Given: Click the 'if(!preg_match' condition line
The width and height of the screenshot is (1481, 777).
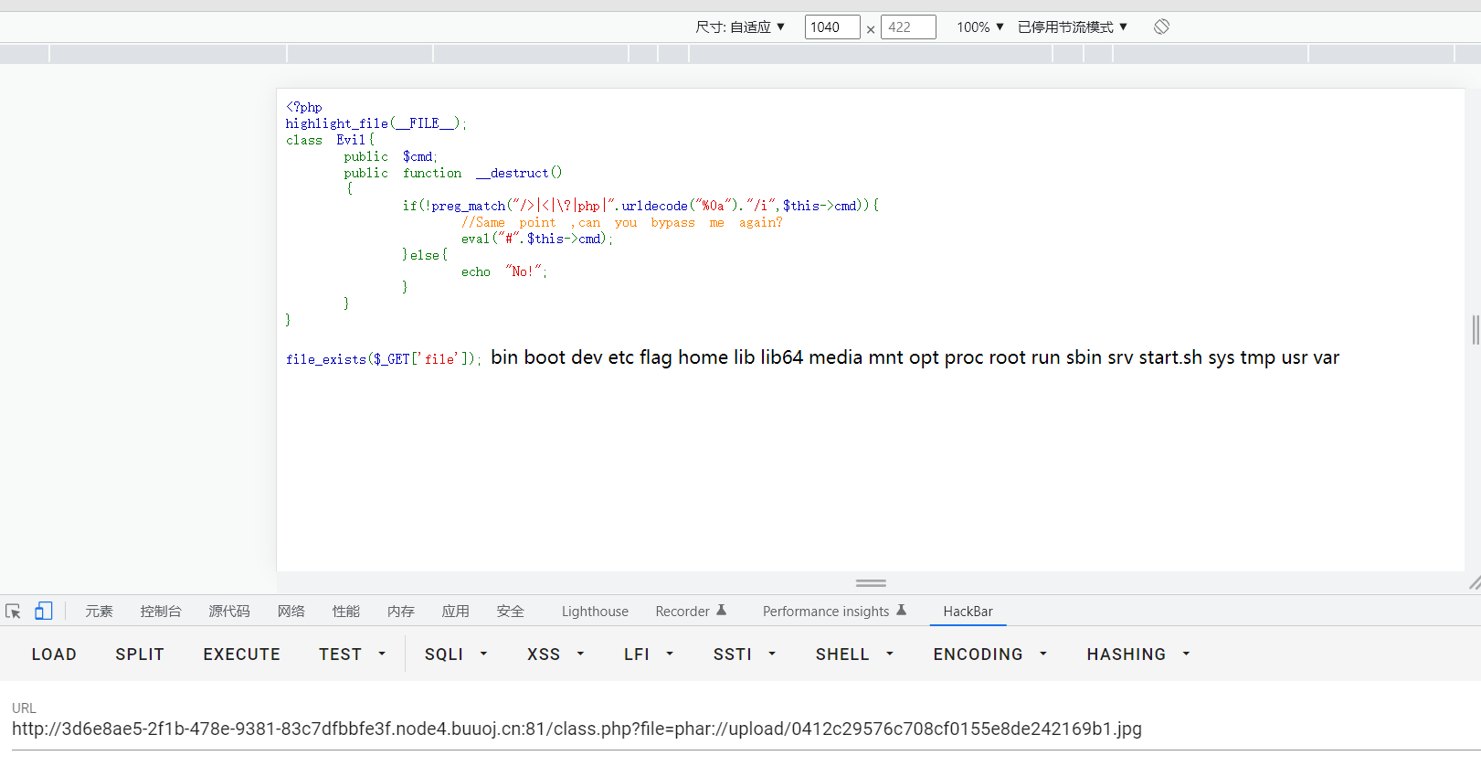Looking at the screenshot, I should coord(640,206).
